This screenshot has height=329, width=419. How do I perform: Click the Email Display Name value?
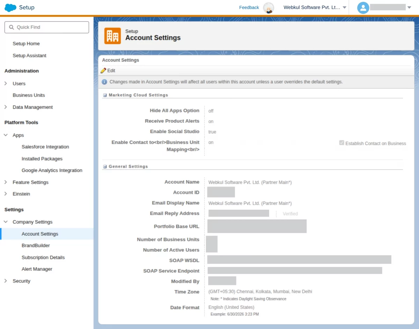coord(250,203)
